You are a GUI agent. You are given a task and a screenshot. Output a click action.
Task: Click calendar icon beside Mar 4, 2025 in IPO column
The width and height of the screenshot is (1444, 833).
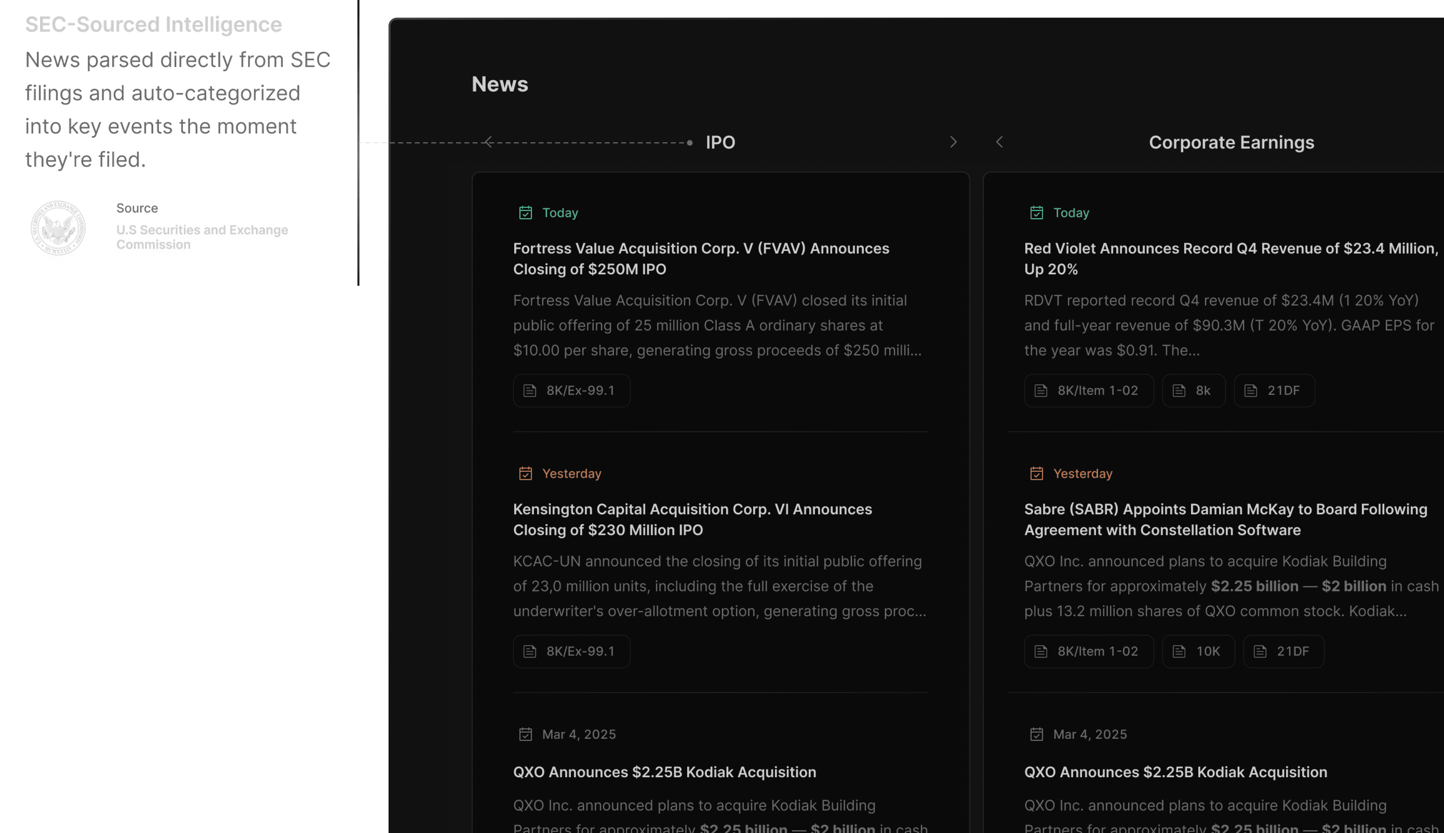point(525,734)
